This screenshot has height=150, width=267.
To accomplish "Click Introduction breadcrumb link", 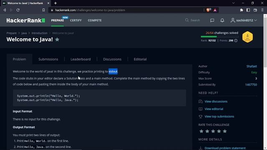I will [39, 33].
